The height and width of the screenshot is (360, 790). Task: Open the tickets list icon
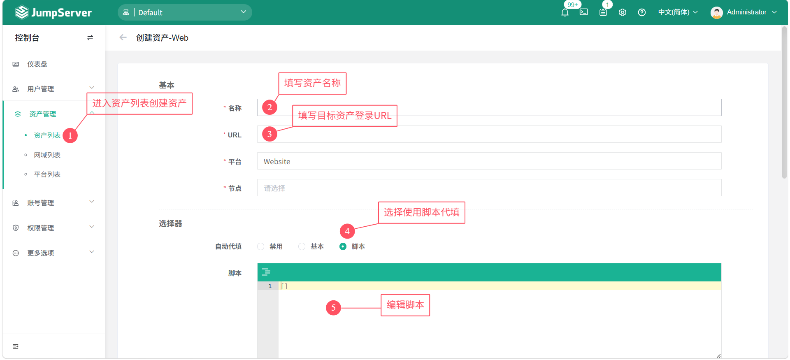[x=603, y=12]
